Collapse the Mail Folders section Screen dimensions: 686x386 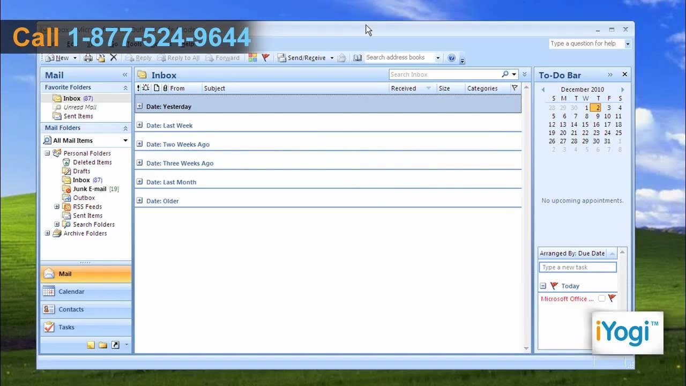pos(125,128)
